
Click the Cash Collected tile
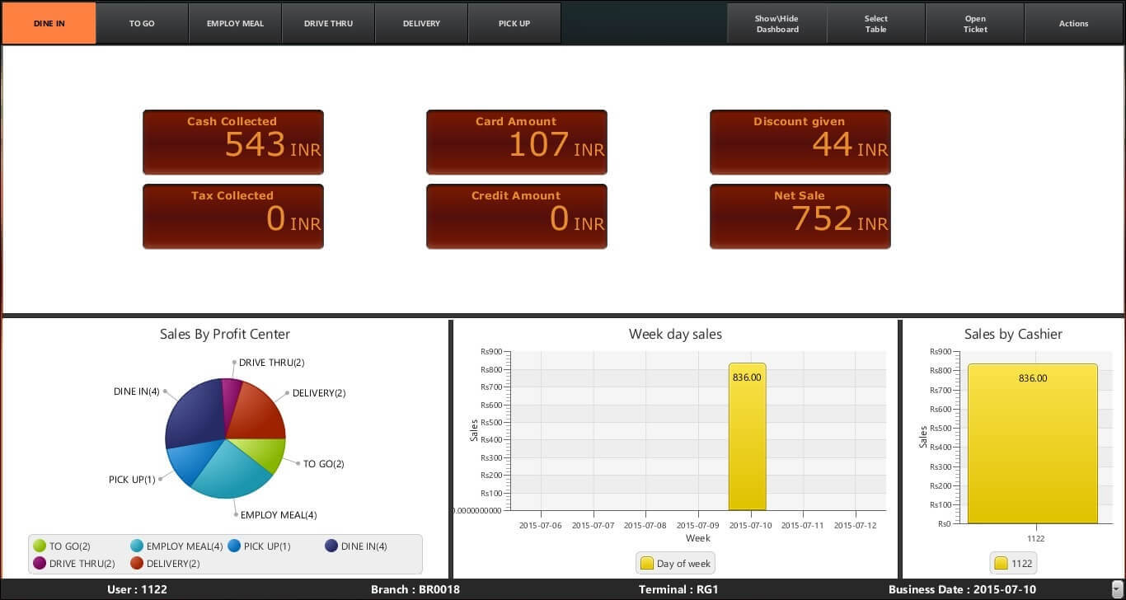pos(233,141)
